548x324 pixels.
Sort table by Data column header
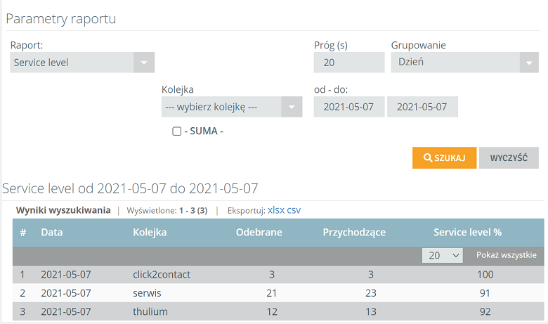point(52,233)
